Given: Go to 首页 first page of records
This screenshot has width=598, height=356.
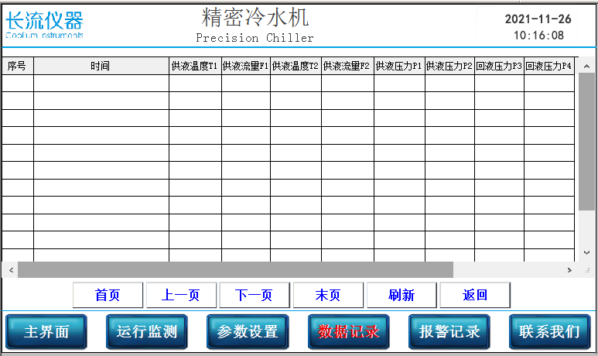Looking at the screenshot, I should tap(108, 295).
